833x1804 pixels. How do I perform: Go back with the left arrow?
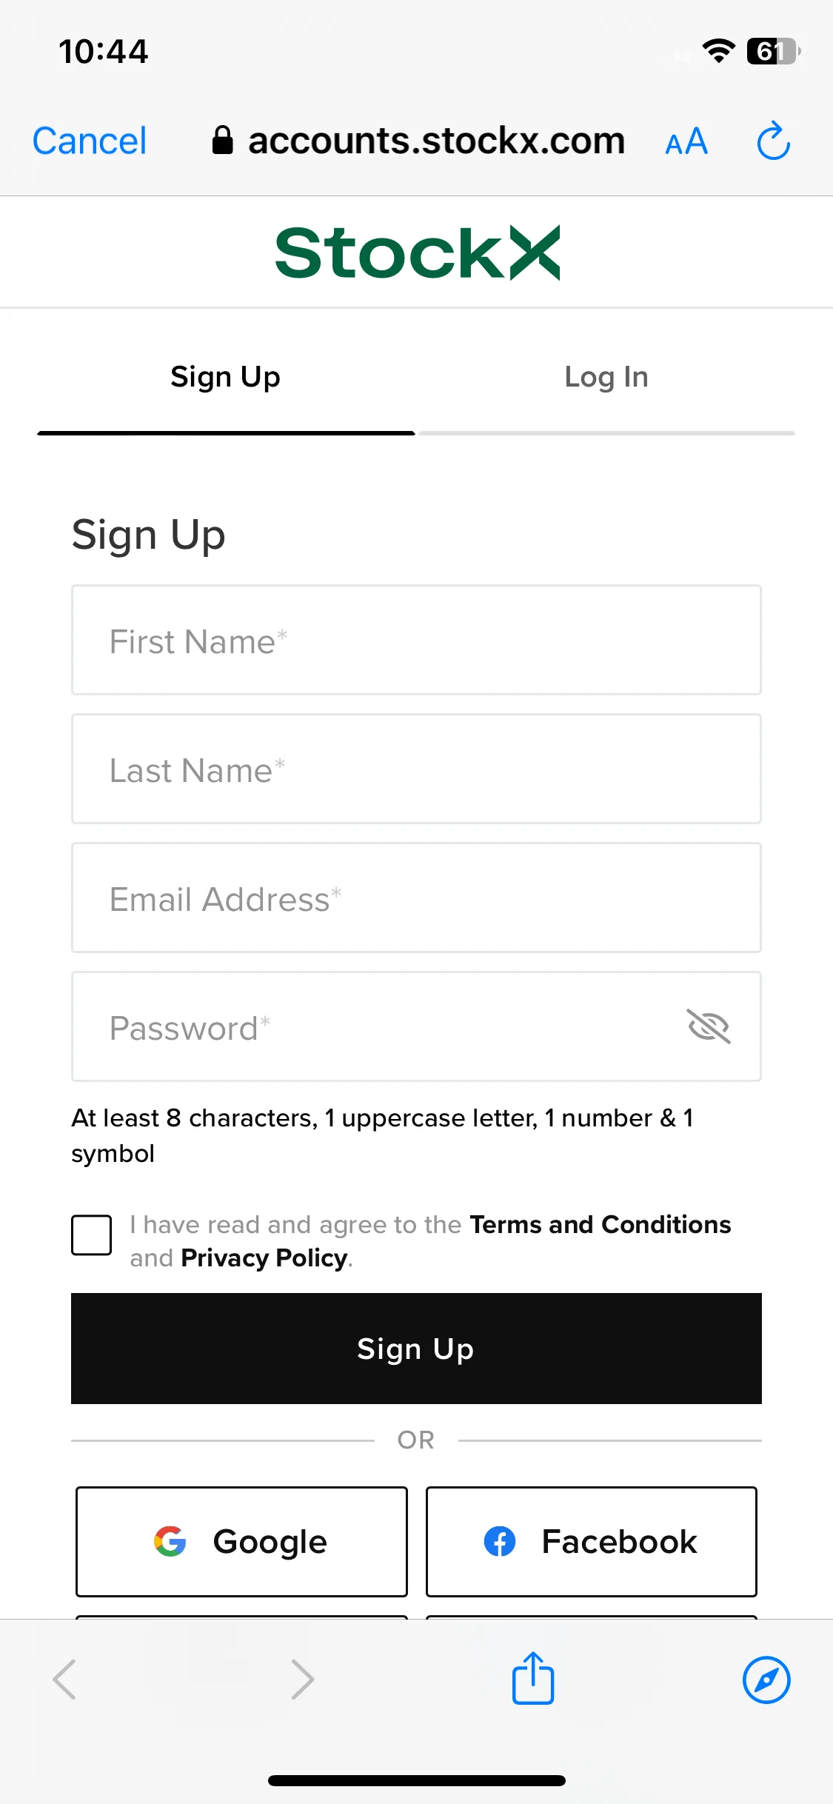coord(64,1679)
